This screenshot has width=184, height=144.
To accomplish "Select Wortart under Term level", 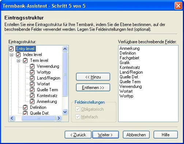I will (44, 84).
